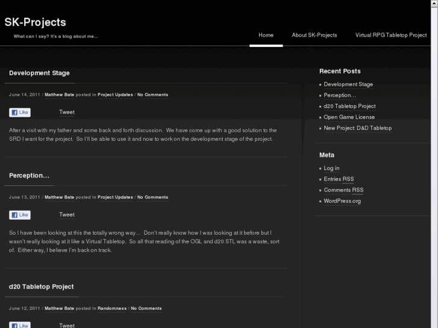Open No Comments link on Development Stage post

(x=152, y=94)
